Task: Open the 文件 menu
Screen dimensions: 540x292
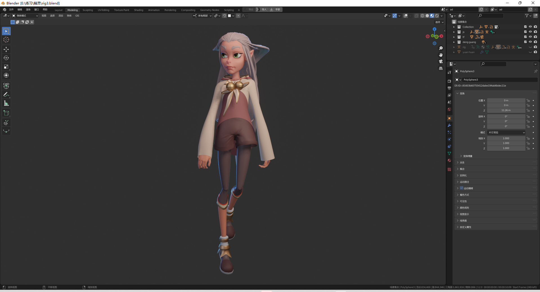Action: (11, 9)
